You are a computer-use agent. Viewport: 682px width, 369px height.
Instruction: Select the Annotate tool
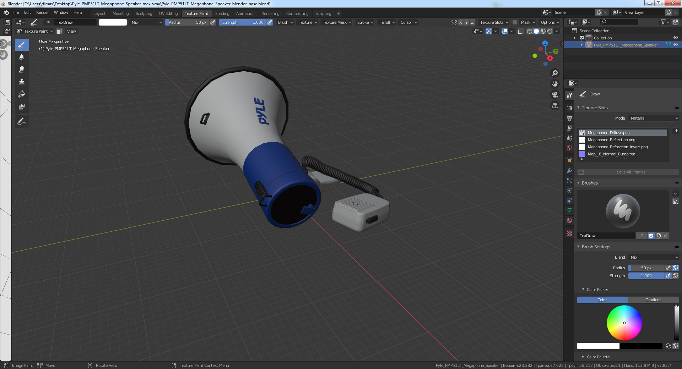(x=22, y=121)
